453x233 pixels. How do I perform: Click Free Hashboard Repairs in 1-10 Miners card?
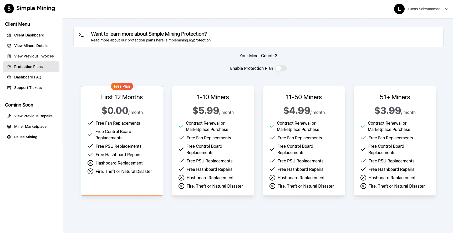click(210, 169)
